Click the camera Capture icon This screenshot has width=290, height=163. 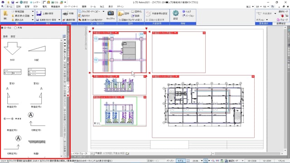coord(111,13)
